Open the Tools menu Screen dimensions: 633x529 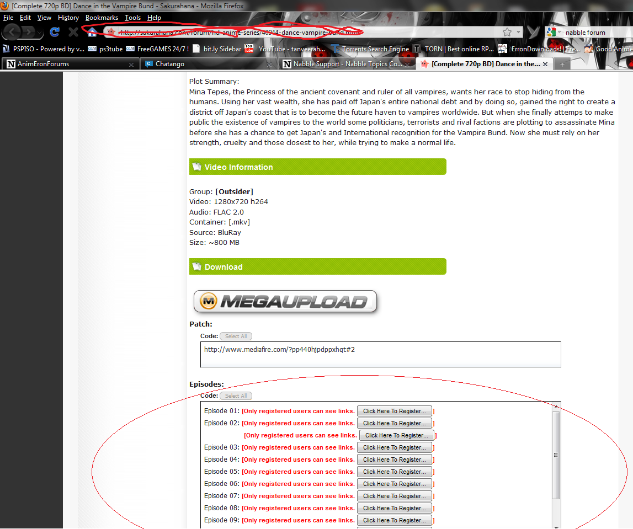tap(132, 18)
